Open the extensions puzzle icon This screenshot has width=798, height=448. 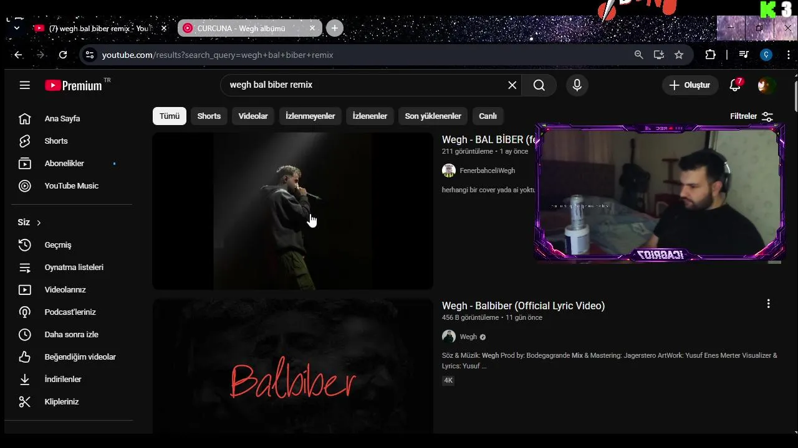711,55
